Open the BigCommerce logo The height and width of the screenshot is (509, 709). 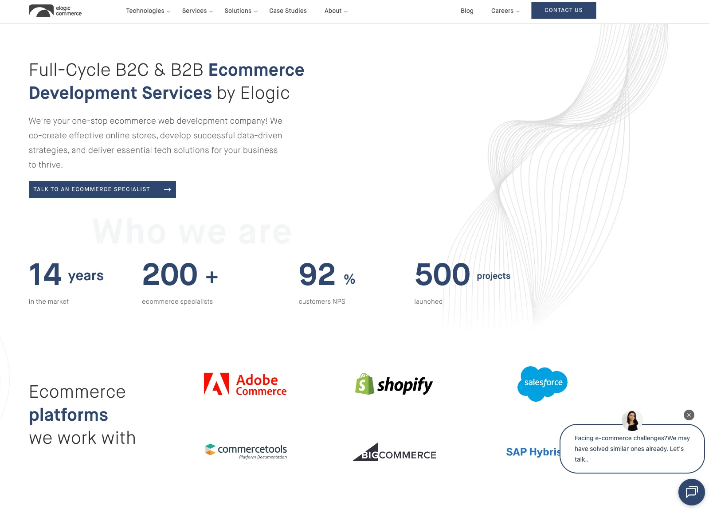(394, 452)
